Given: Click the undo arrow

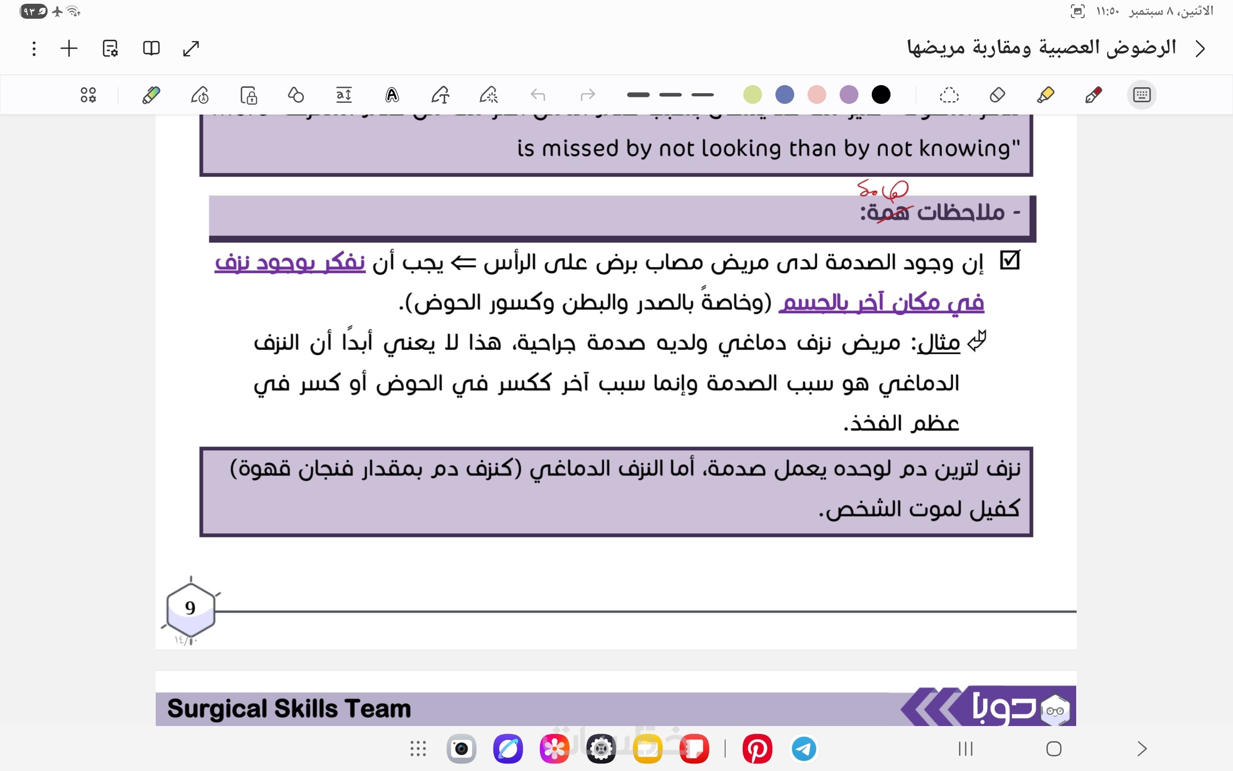Looking at the screenshot, I should 538,95.
